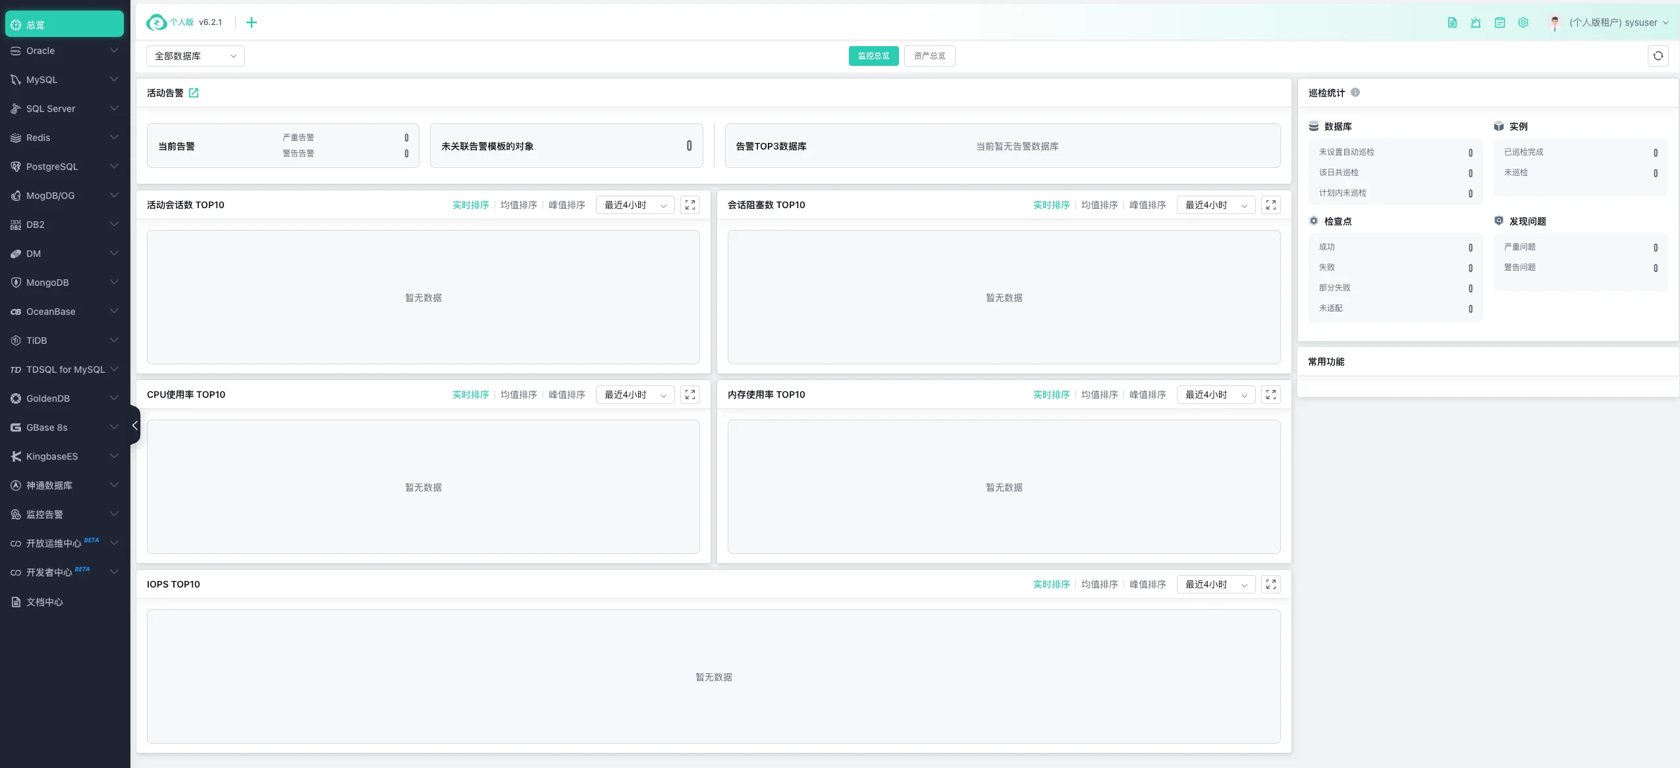Screen dimensions: 1680x768
Task: Maximize the IOPS TOP10 panel
Action: click(1270, 584)
